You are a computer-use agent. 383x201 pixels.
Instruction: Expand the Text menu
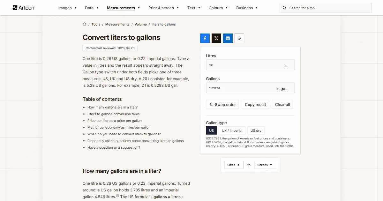tap(194, 8)
